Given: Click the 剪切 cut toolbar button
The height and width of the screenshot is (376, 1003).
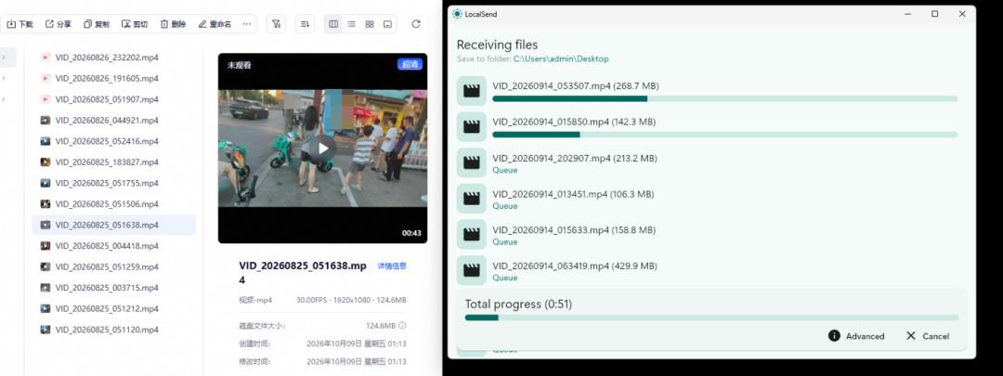Looking at the screenshot, I should 135,24.
